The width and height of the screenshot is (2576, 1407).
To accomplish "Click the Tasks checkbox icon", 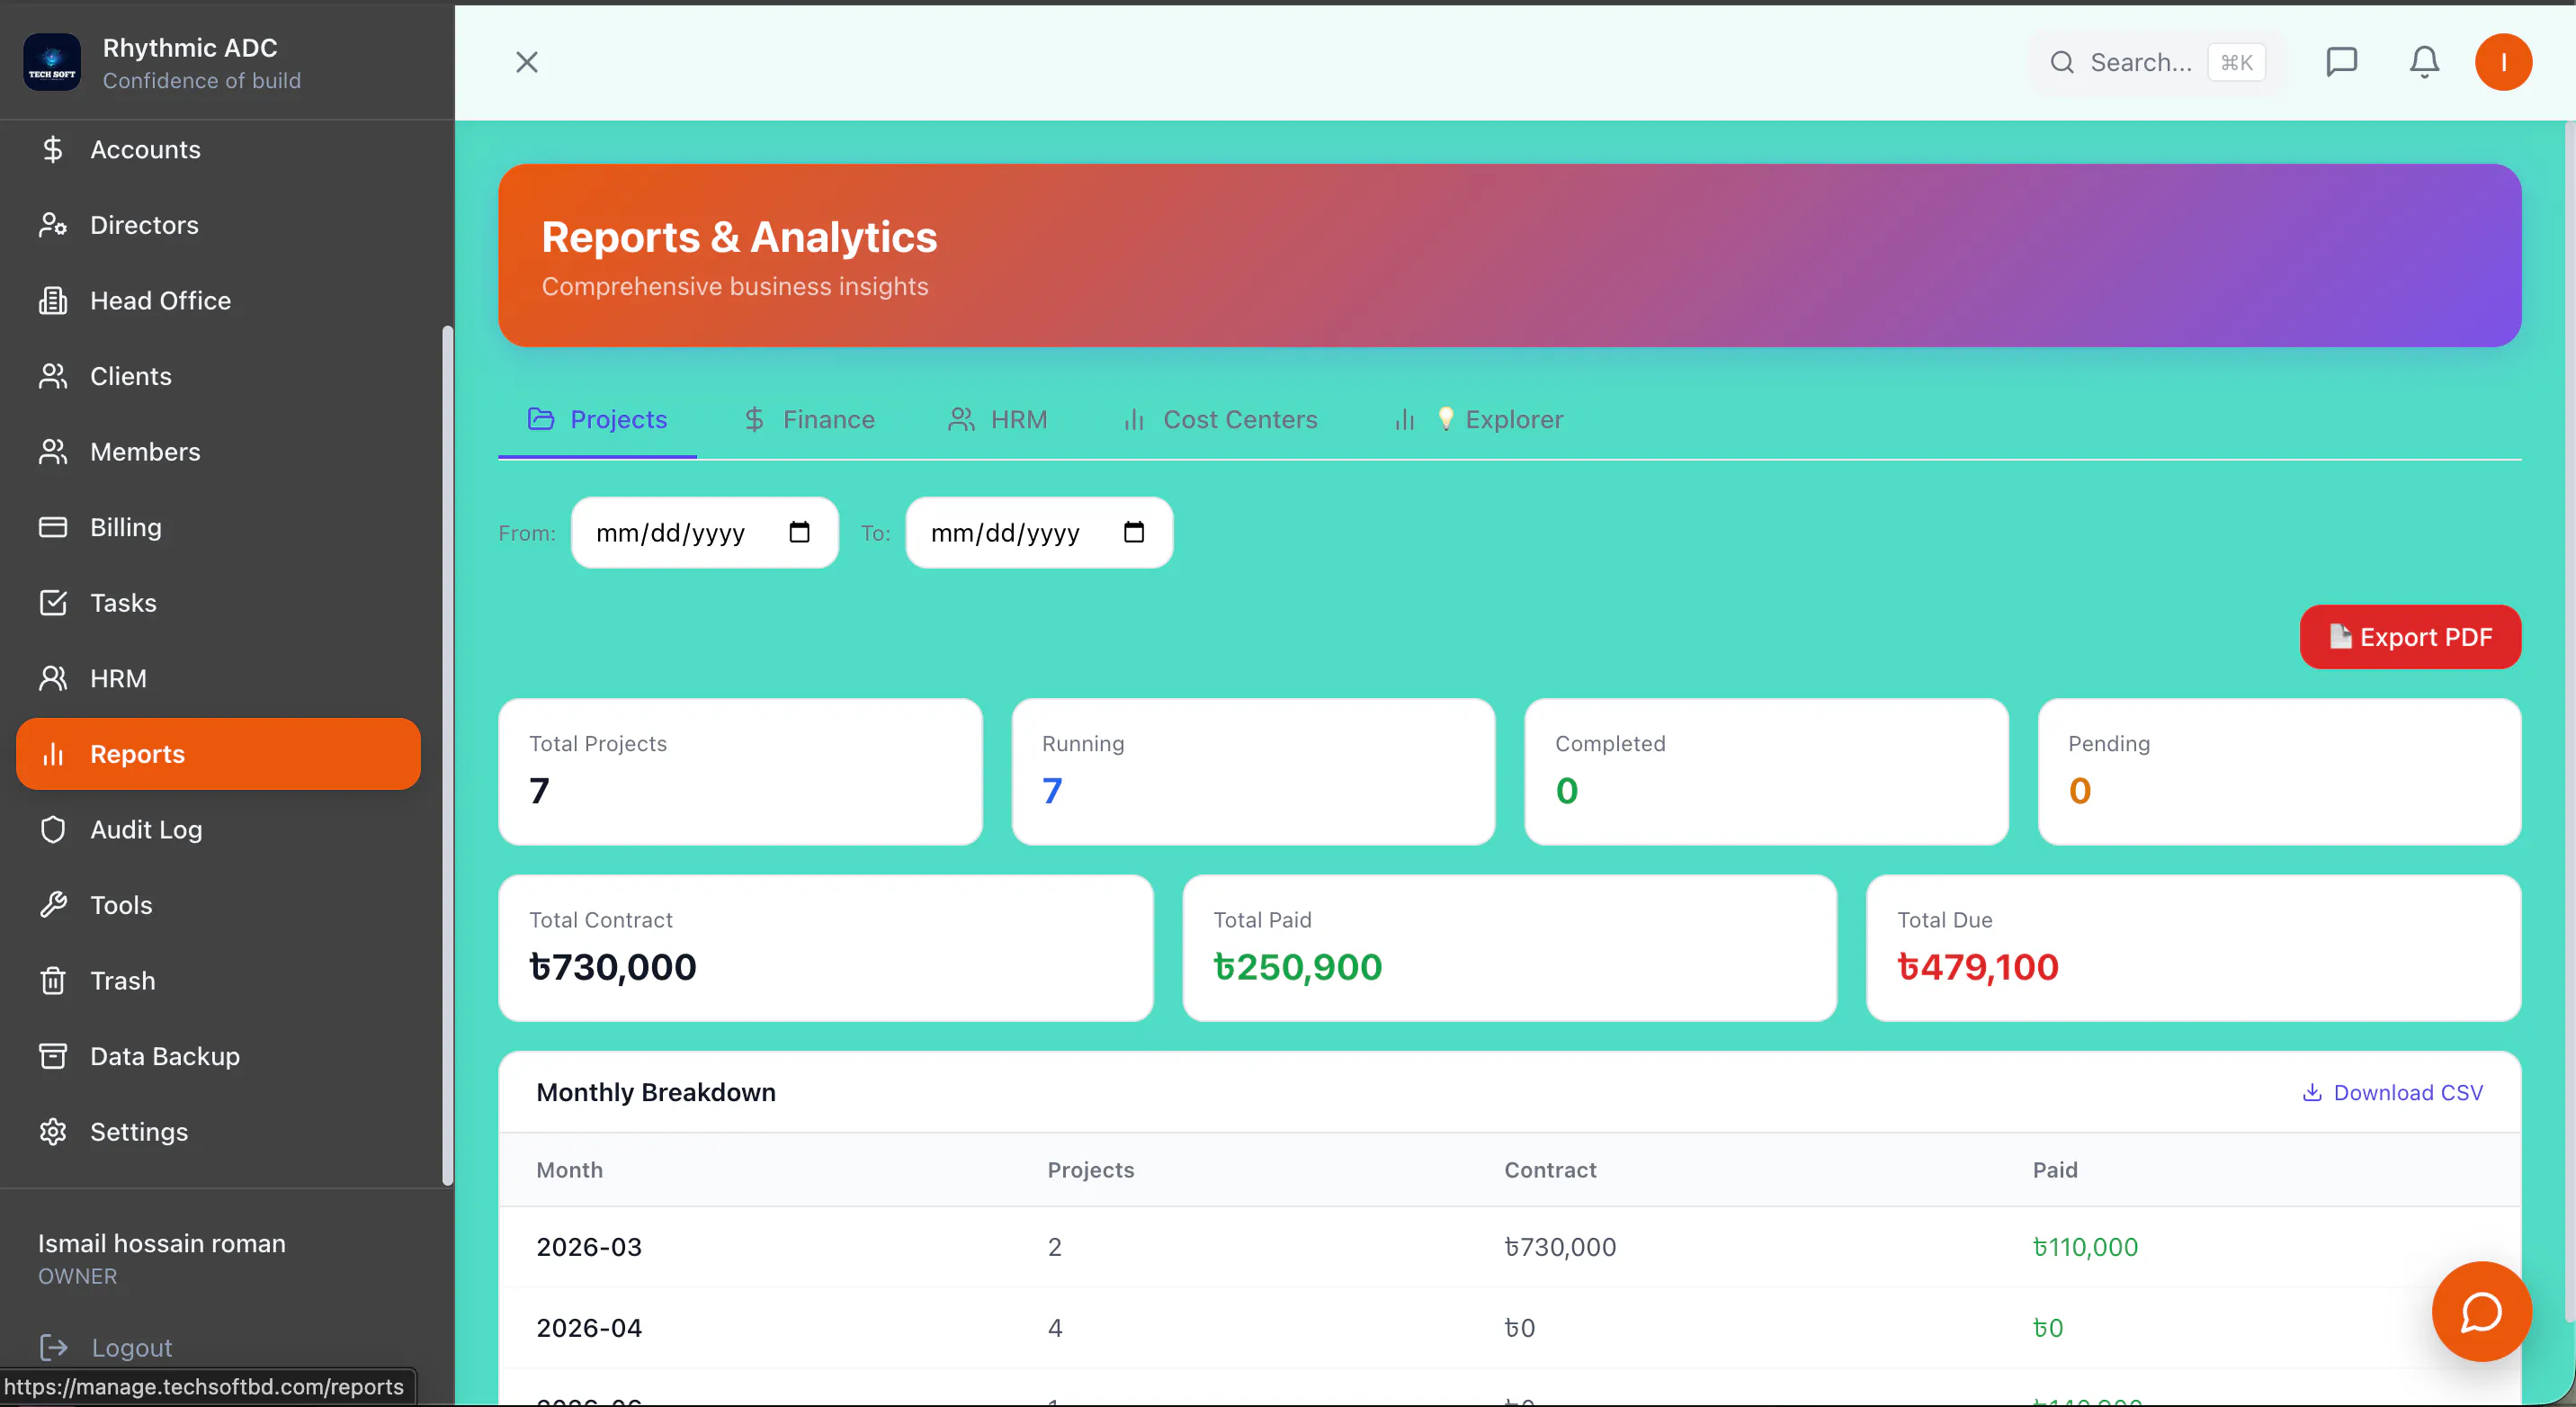I will pos(53,603).
